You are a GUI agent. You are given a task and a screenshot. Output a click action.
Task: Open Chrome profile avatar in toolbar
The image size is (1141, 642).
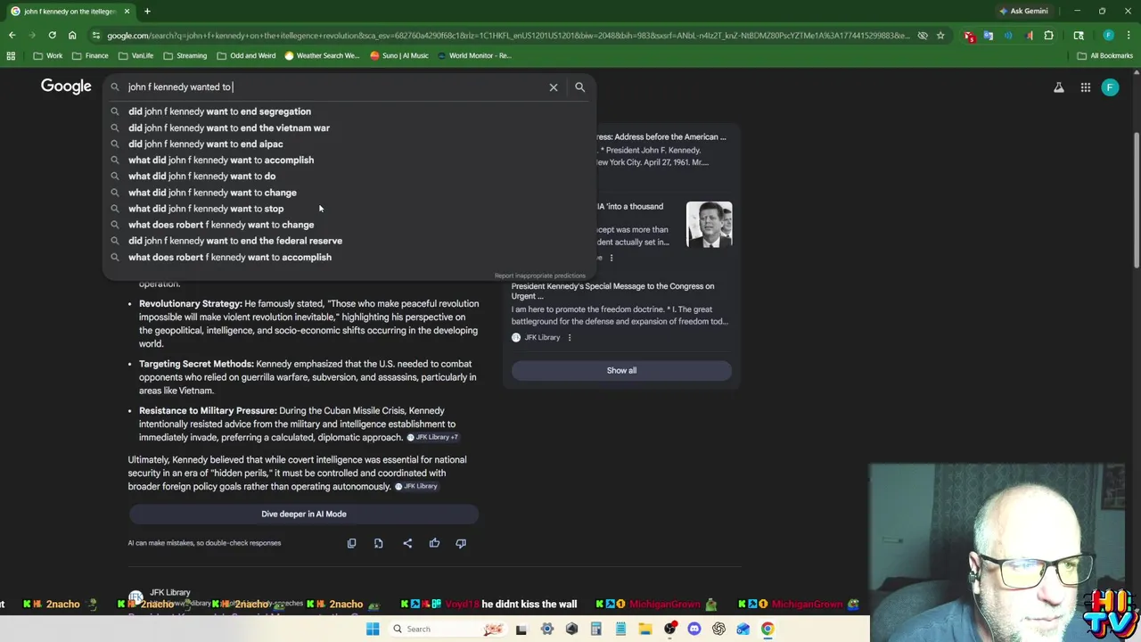[1108, 36]
